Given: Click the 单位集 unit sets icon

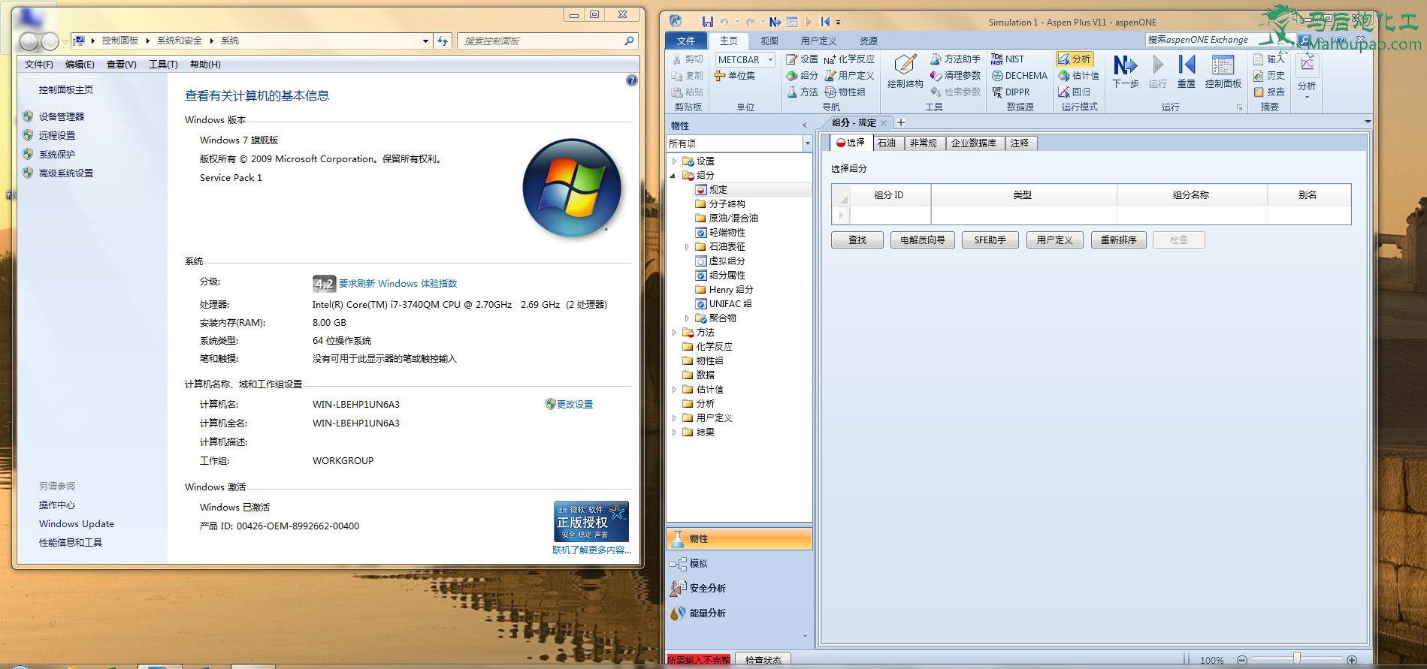Looking at the screenshot, I should point(735,76).
